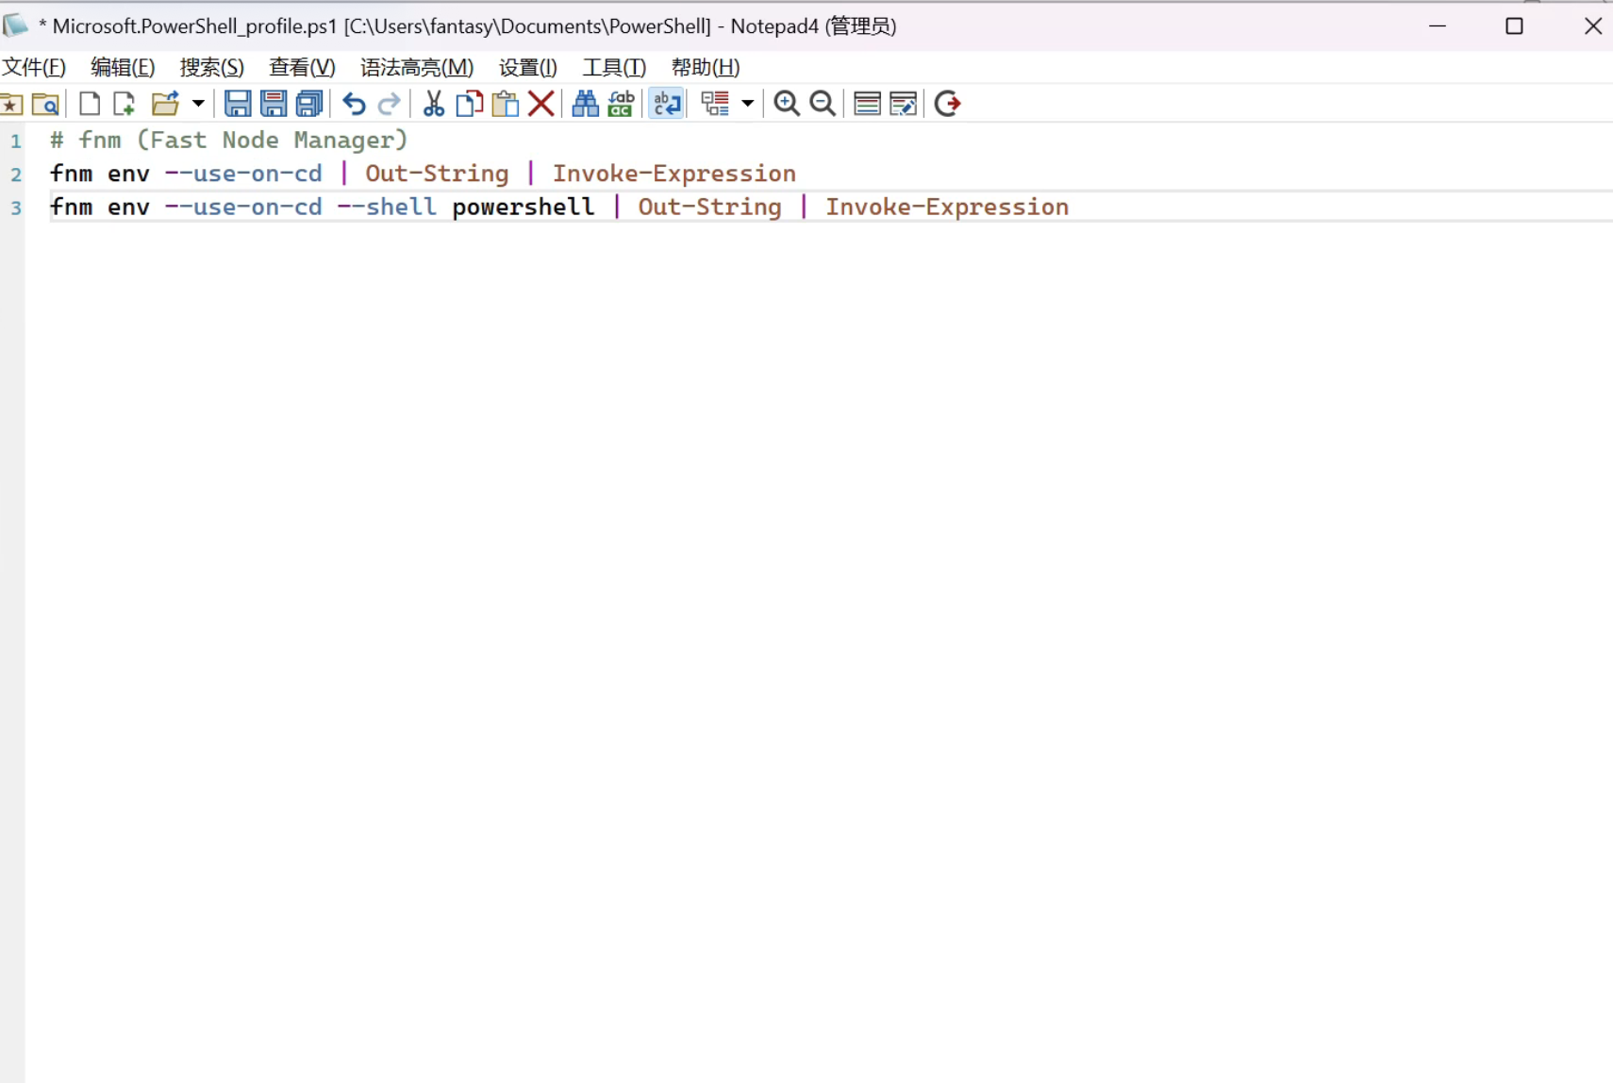The height and width of the screenshot is (1083, 1613).
Task: Click the Save file icon
Action: pos(237,104)
